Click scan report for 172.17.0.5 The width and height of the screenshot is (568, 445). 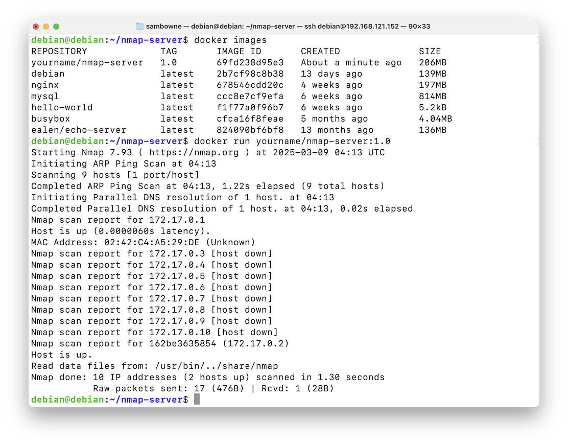[151, 276]
